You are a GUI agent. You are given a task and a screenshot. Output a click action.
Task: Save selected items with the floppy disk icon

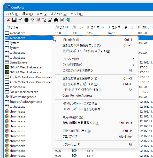14,20
